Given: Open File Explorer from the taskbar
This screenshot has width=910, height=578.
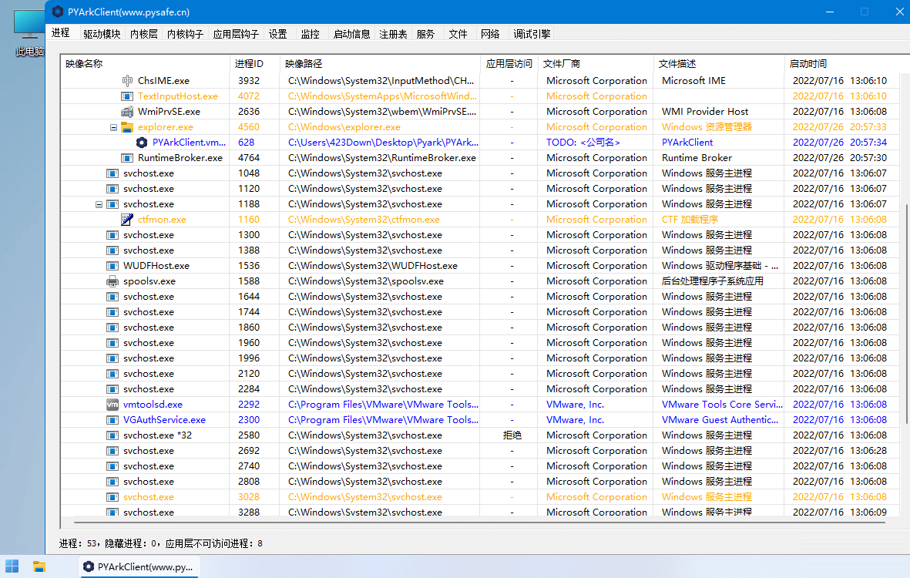Looking at the screenshot, I should click(39, 566).
